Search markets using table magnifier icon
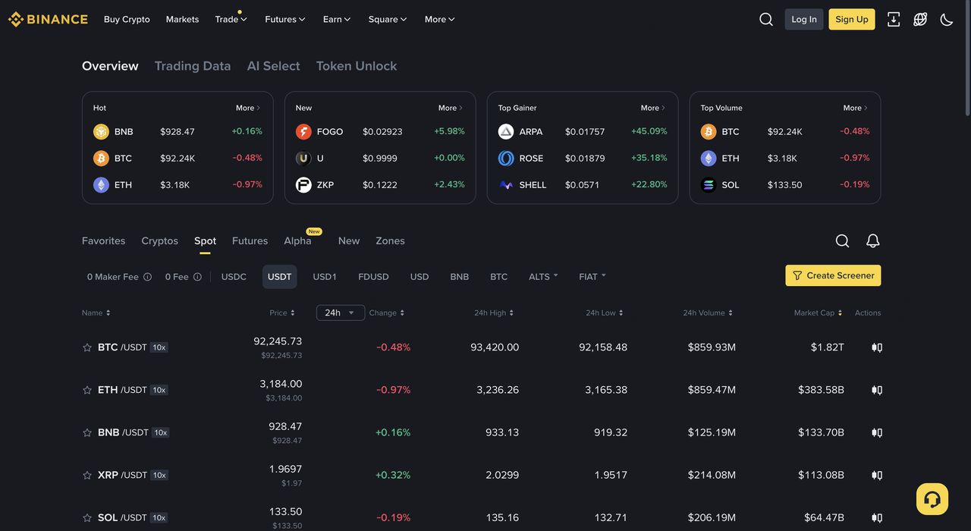This screenshot has height=531, width=971. click(x=842, y=240)
